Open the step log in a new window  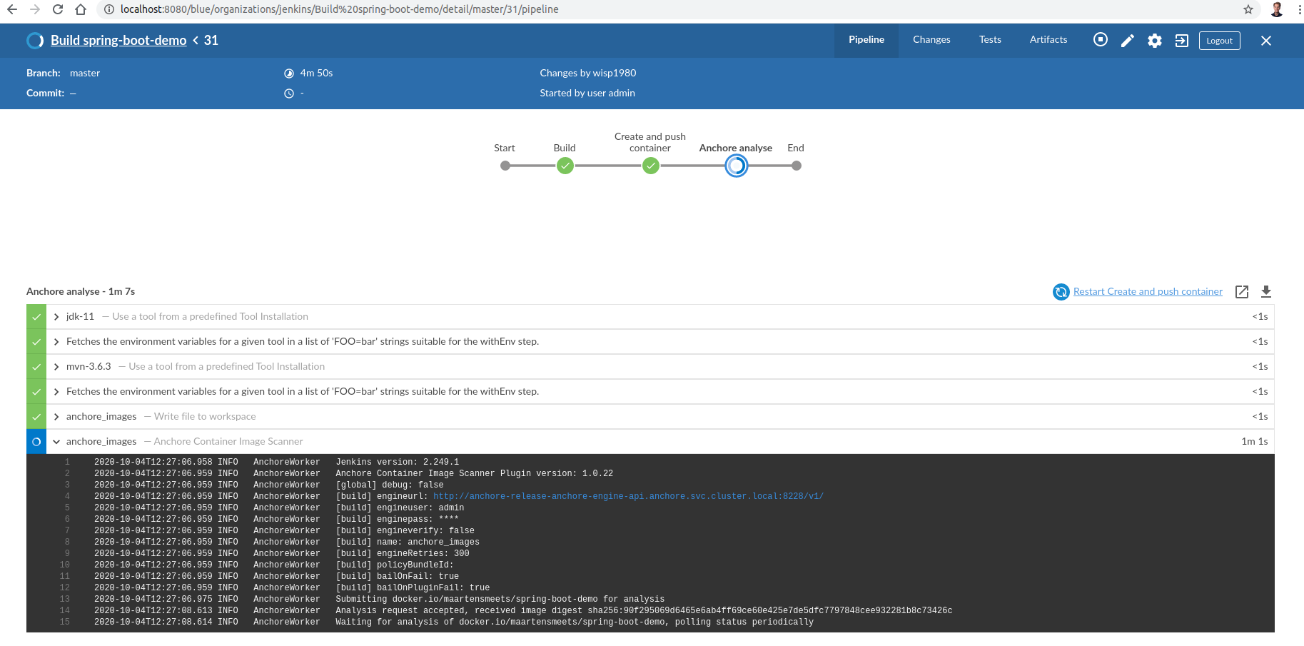point(1242,291)
